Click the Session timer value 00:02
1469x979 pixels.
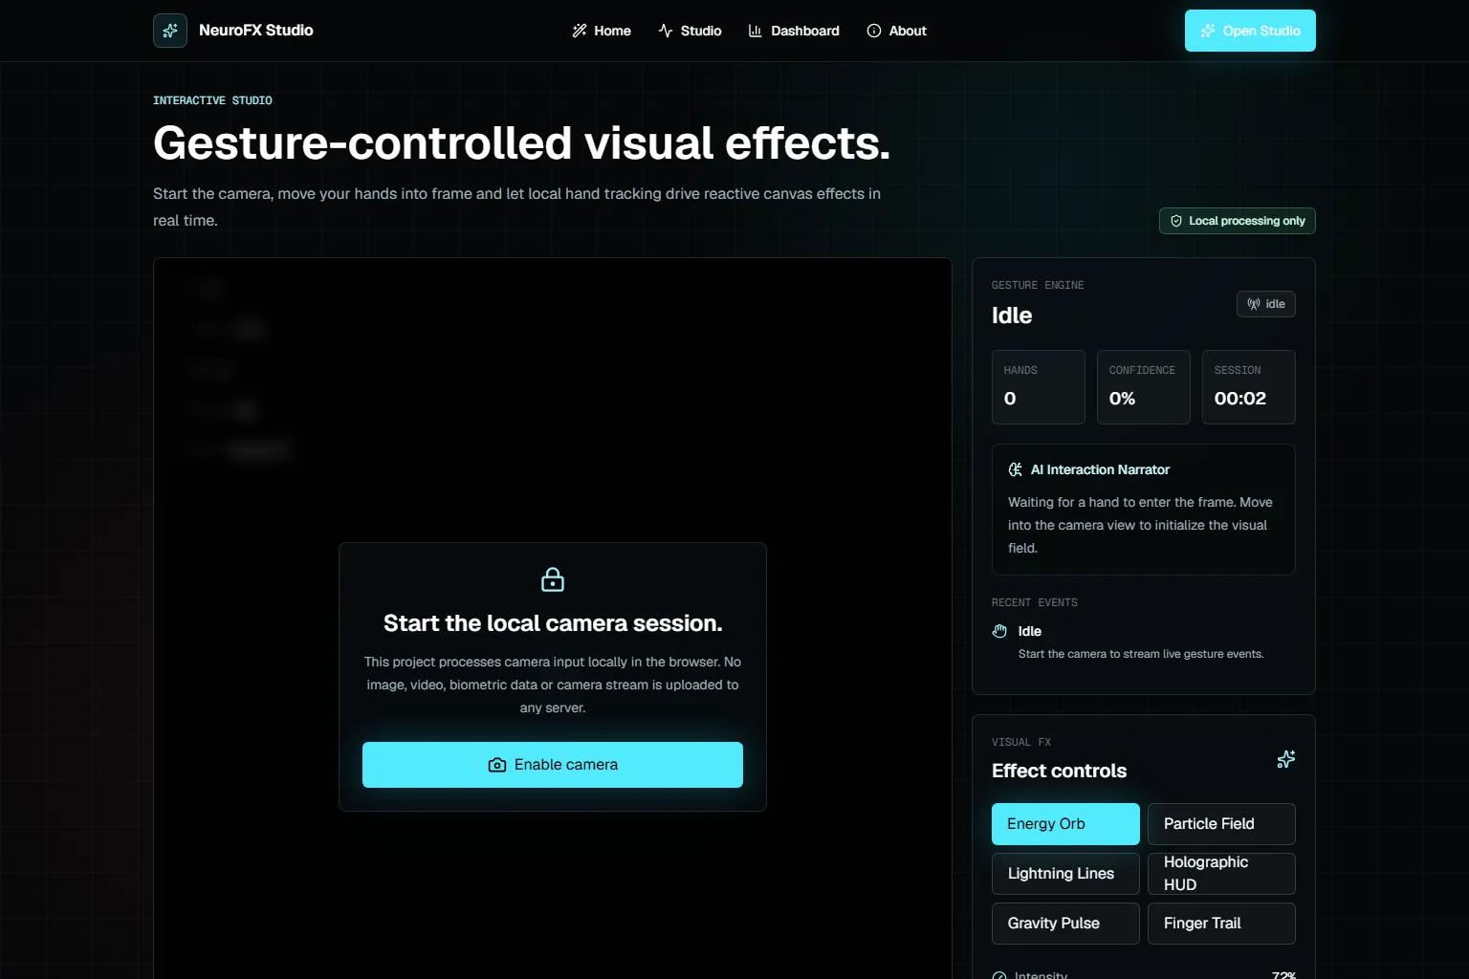(x=1240, y=399)
